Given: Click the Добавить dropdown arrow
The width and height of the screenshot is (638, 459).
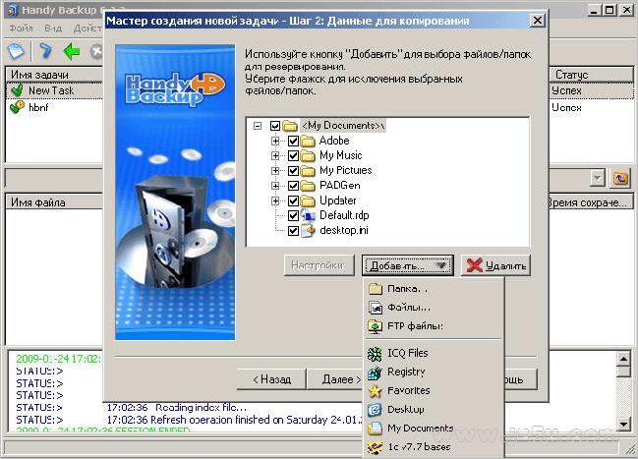Looking at the screenshot, I should point(441,265).
